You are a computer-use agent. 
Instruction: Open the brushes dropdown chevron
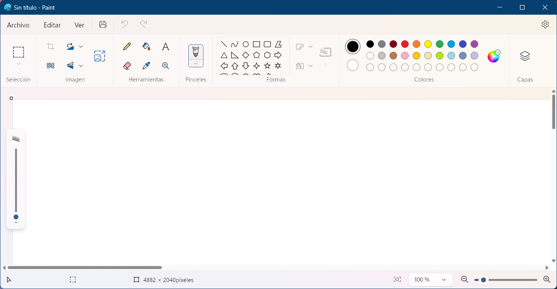[x=196, y=63]
